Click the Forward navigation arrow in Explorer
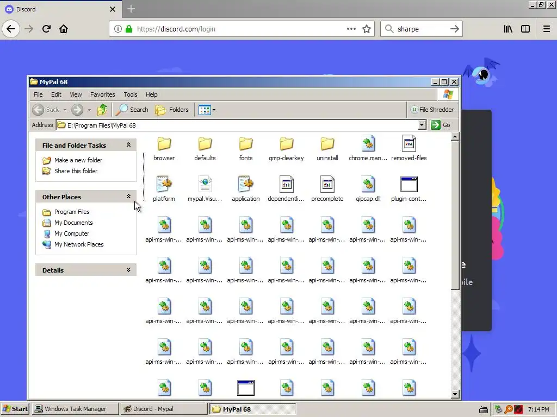 point(77,110)
